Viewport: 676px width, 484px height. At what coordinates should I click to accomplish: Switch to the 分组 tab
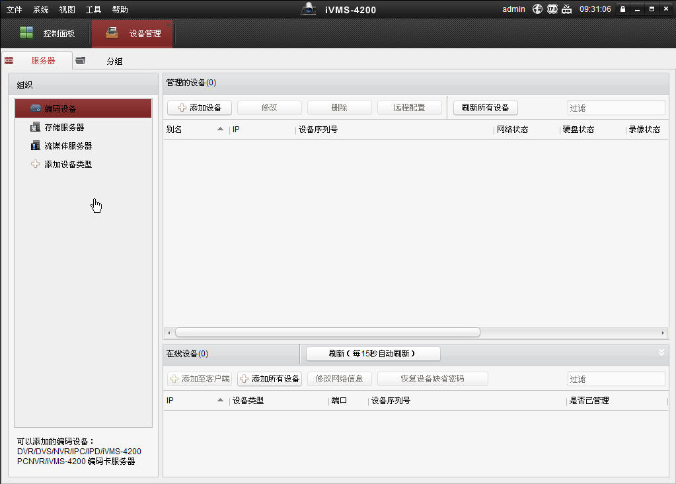click(x=114, y=60)
